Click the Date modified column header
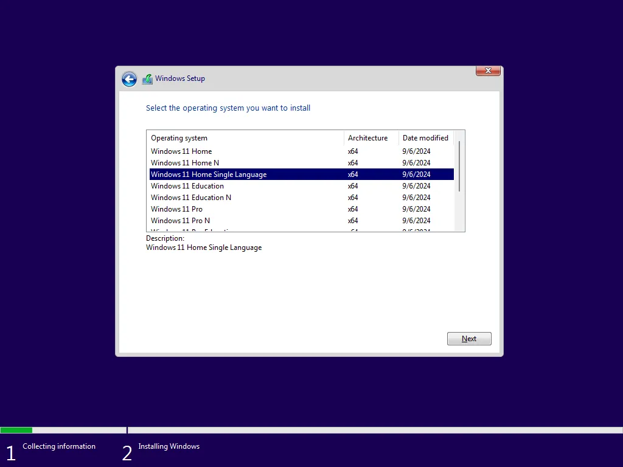 click(x=425, y=137)
